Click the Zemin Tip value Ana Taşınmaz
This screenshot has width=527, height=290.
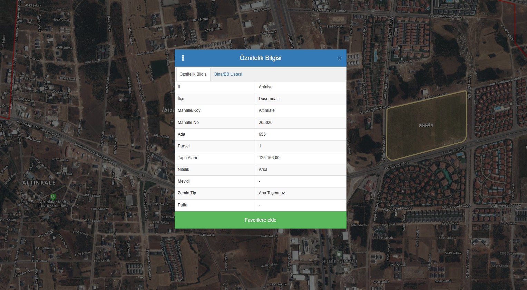(x=272, y=193)
